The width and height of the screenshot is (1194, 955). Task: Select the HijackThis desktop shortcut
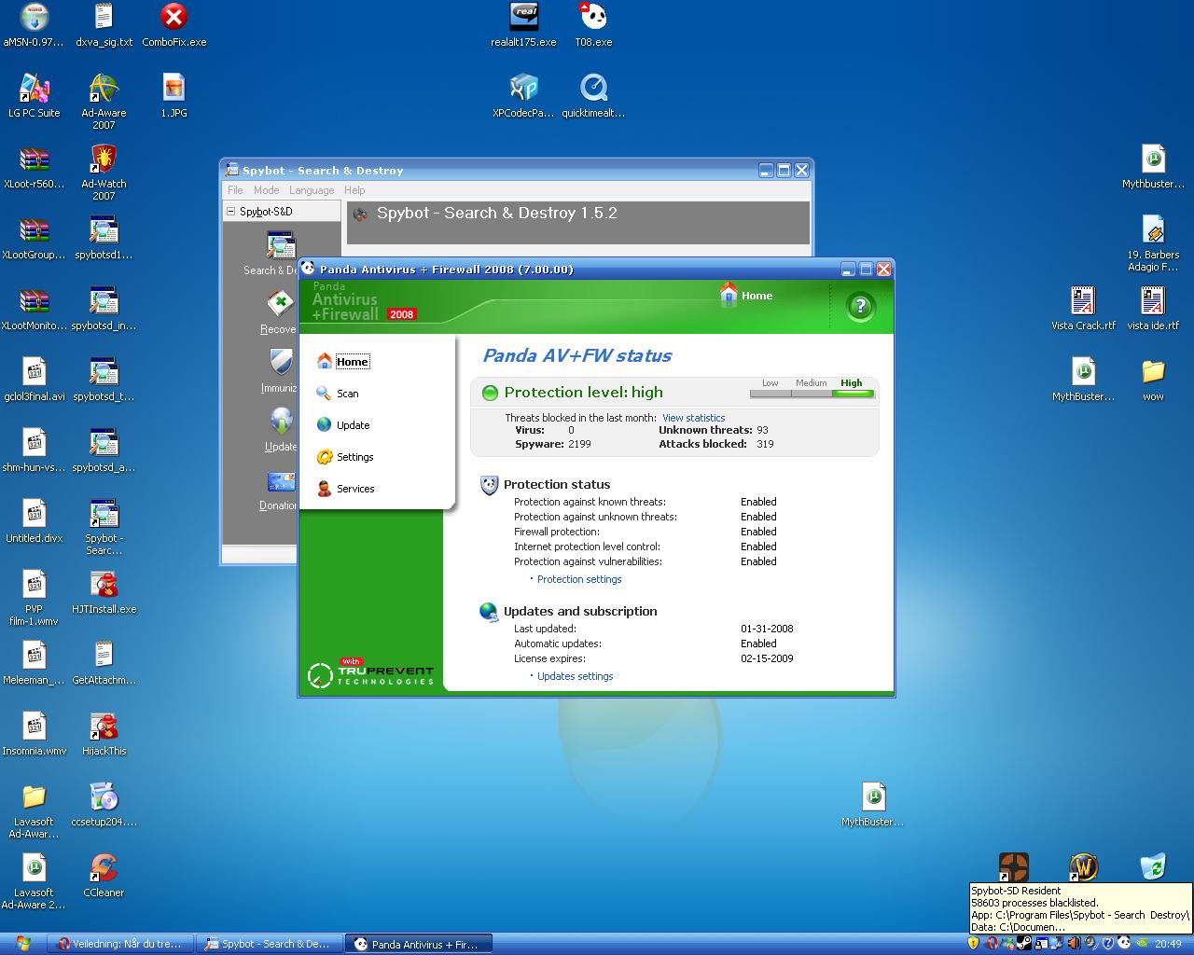click(104, 733)
